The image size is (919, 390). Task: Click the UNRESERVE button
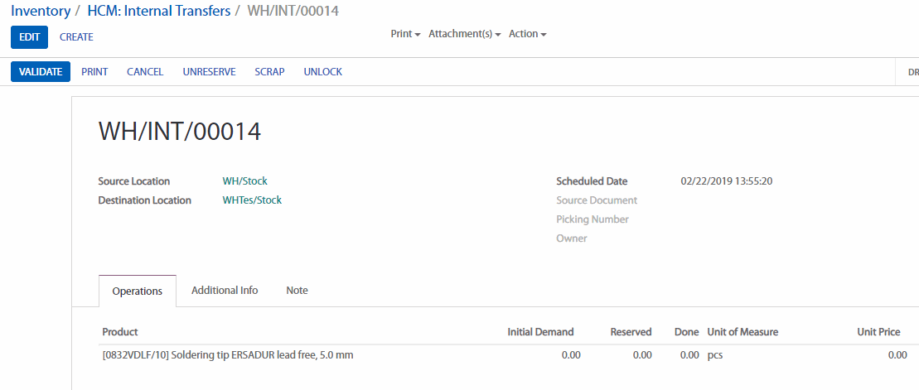(x=209, y=72)
